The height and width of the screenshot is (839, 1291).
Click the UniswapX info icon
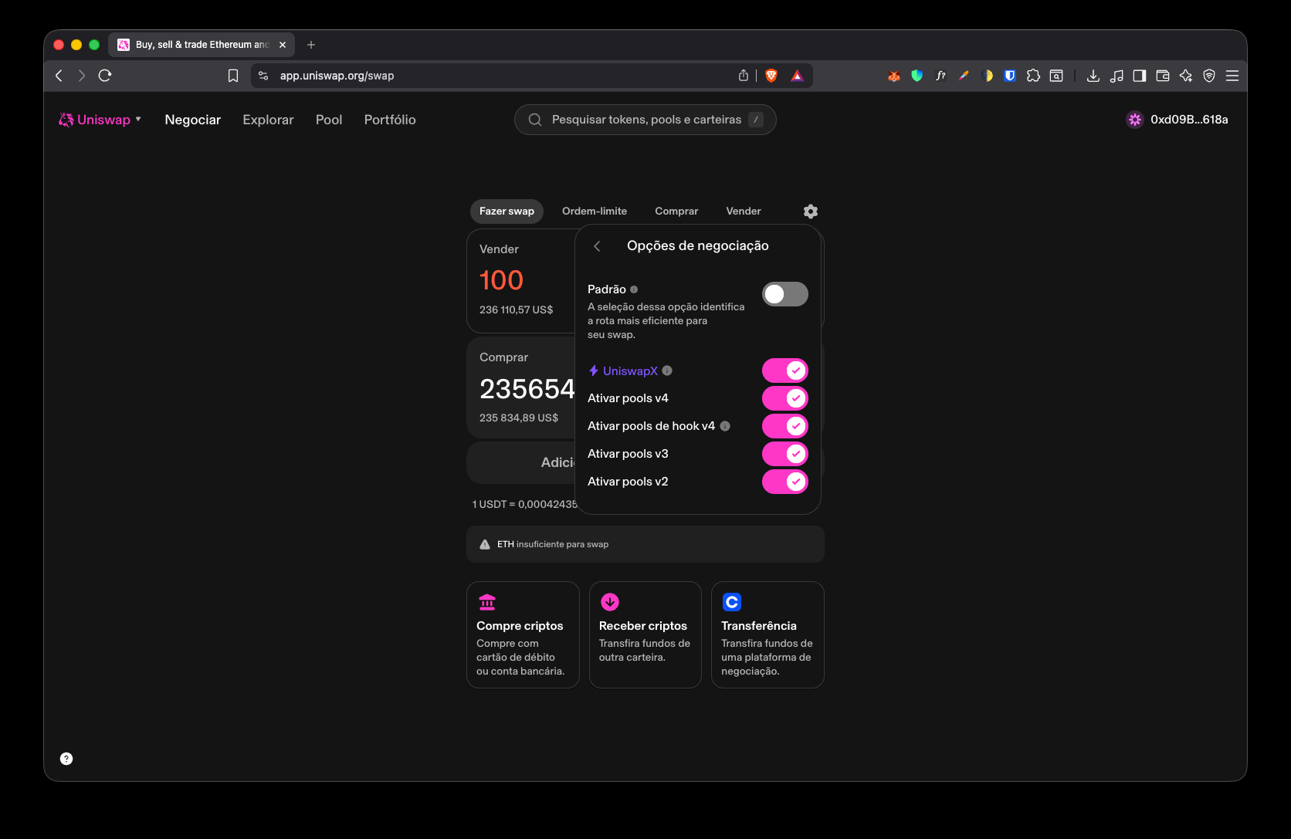[667, 370]
